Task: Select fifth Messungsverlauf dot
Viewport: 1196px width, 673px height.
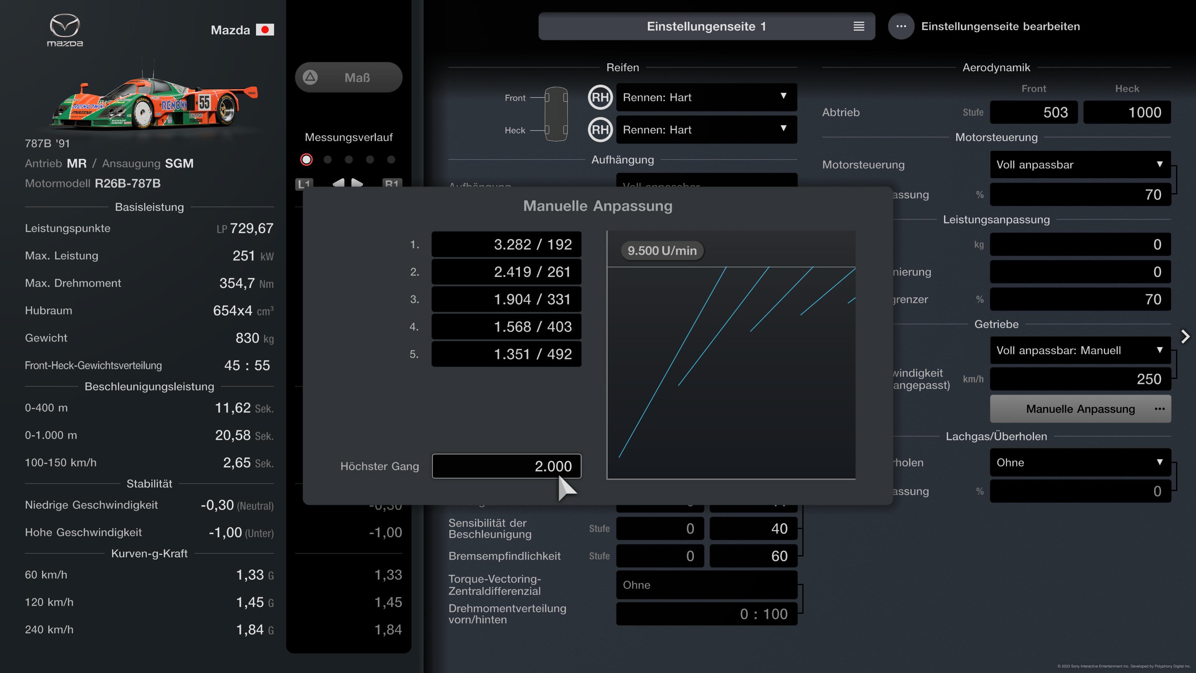Action: coord(391,160)
